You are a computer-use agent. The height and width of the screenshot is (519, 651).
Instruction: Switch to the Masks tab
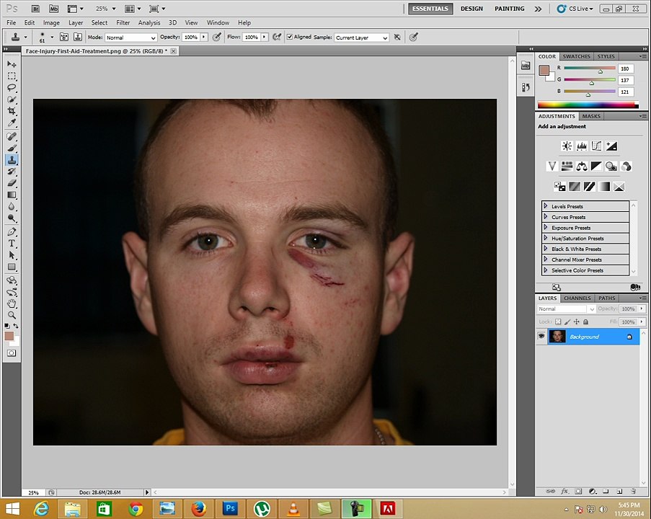[590, 116]
